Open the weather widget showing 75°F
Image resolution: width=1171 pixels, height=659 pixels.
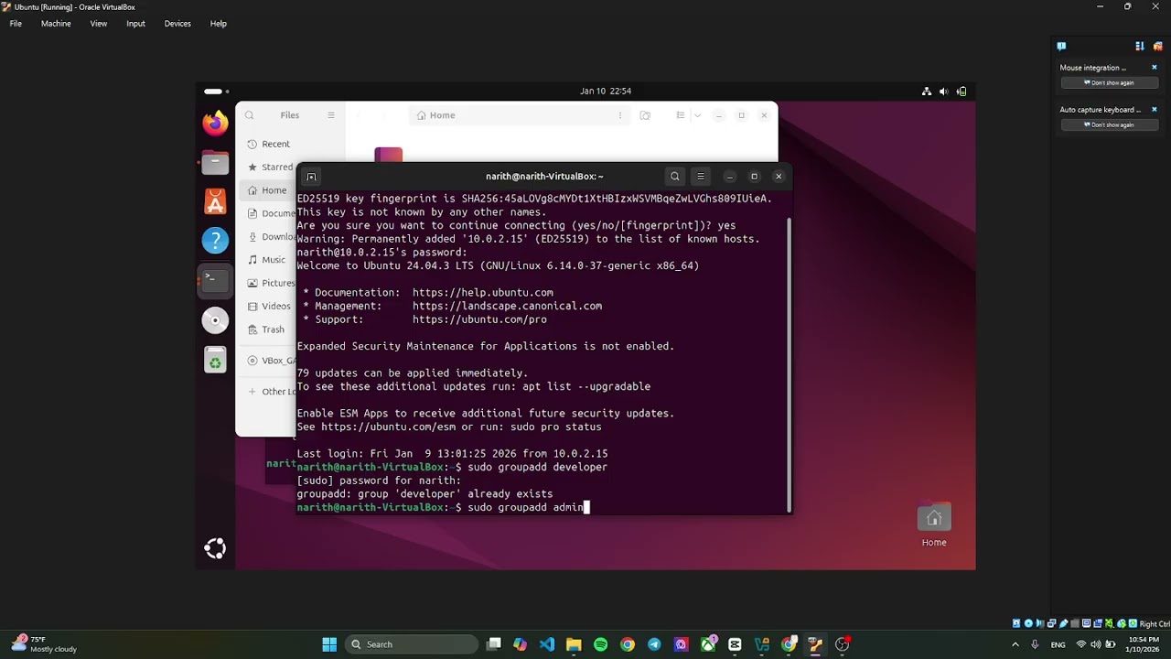pos(44,644)
